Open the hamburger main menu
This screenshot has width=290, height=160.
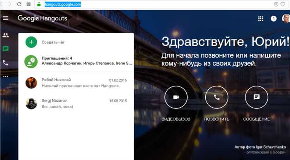(x=5, y=18)
